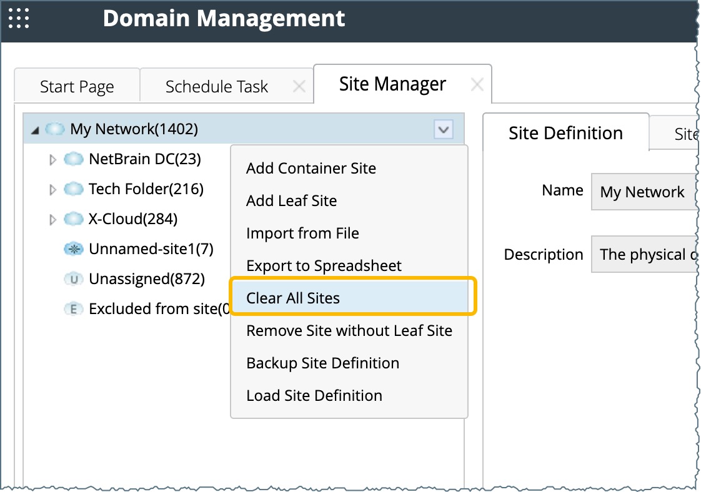Click the Excluded from site 'E' icon

(74, 309)
